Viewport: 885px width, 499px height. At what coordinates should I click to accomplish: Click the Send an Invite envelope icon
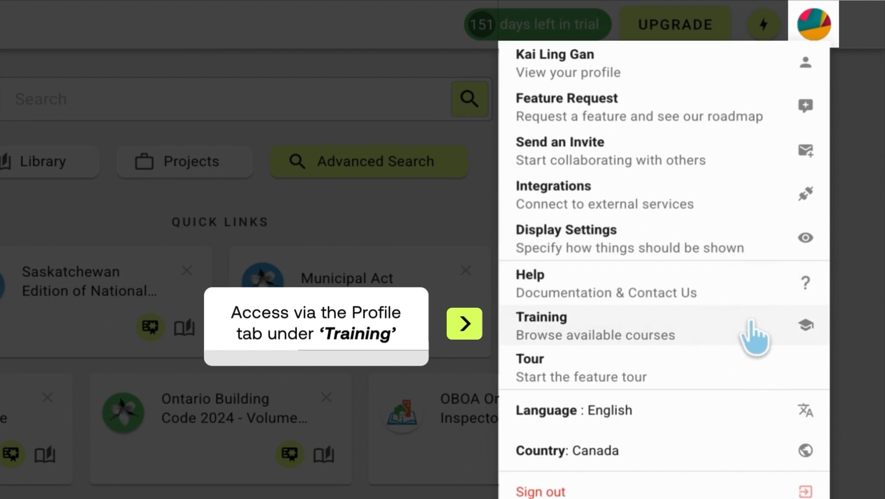(805, 150)
